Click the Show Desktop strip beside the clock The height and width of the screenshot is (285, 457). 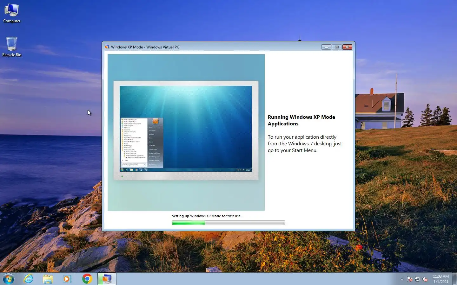coord(455,279)
